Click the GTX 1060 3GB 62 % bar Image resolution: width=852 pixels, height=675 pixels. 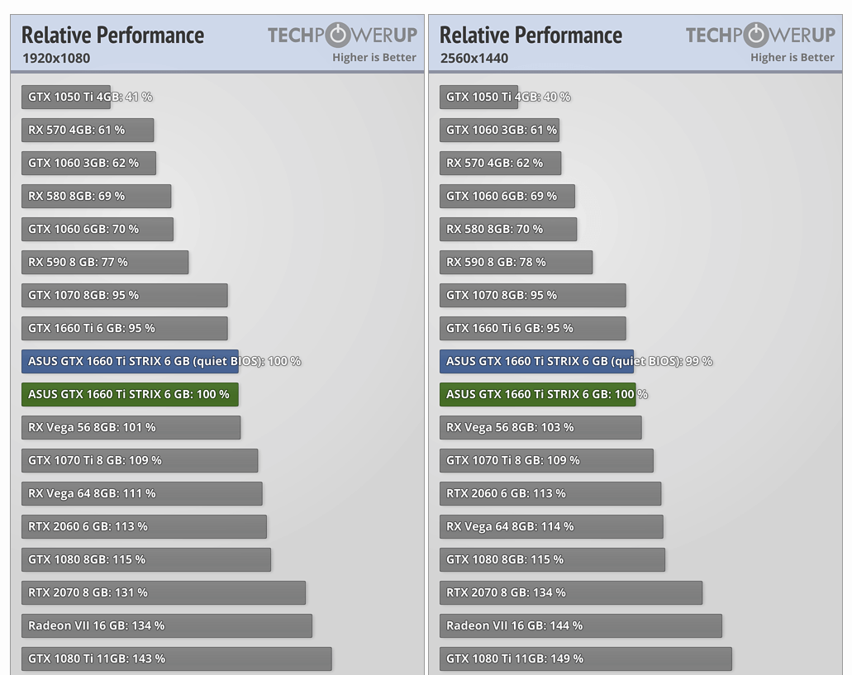[x=88, y=163]
